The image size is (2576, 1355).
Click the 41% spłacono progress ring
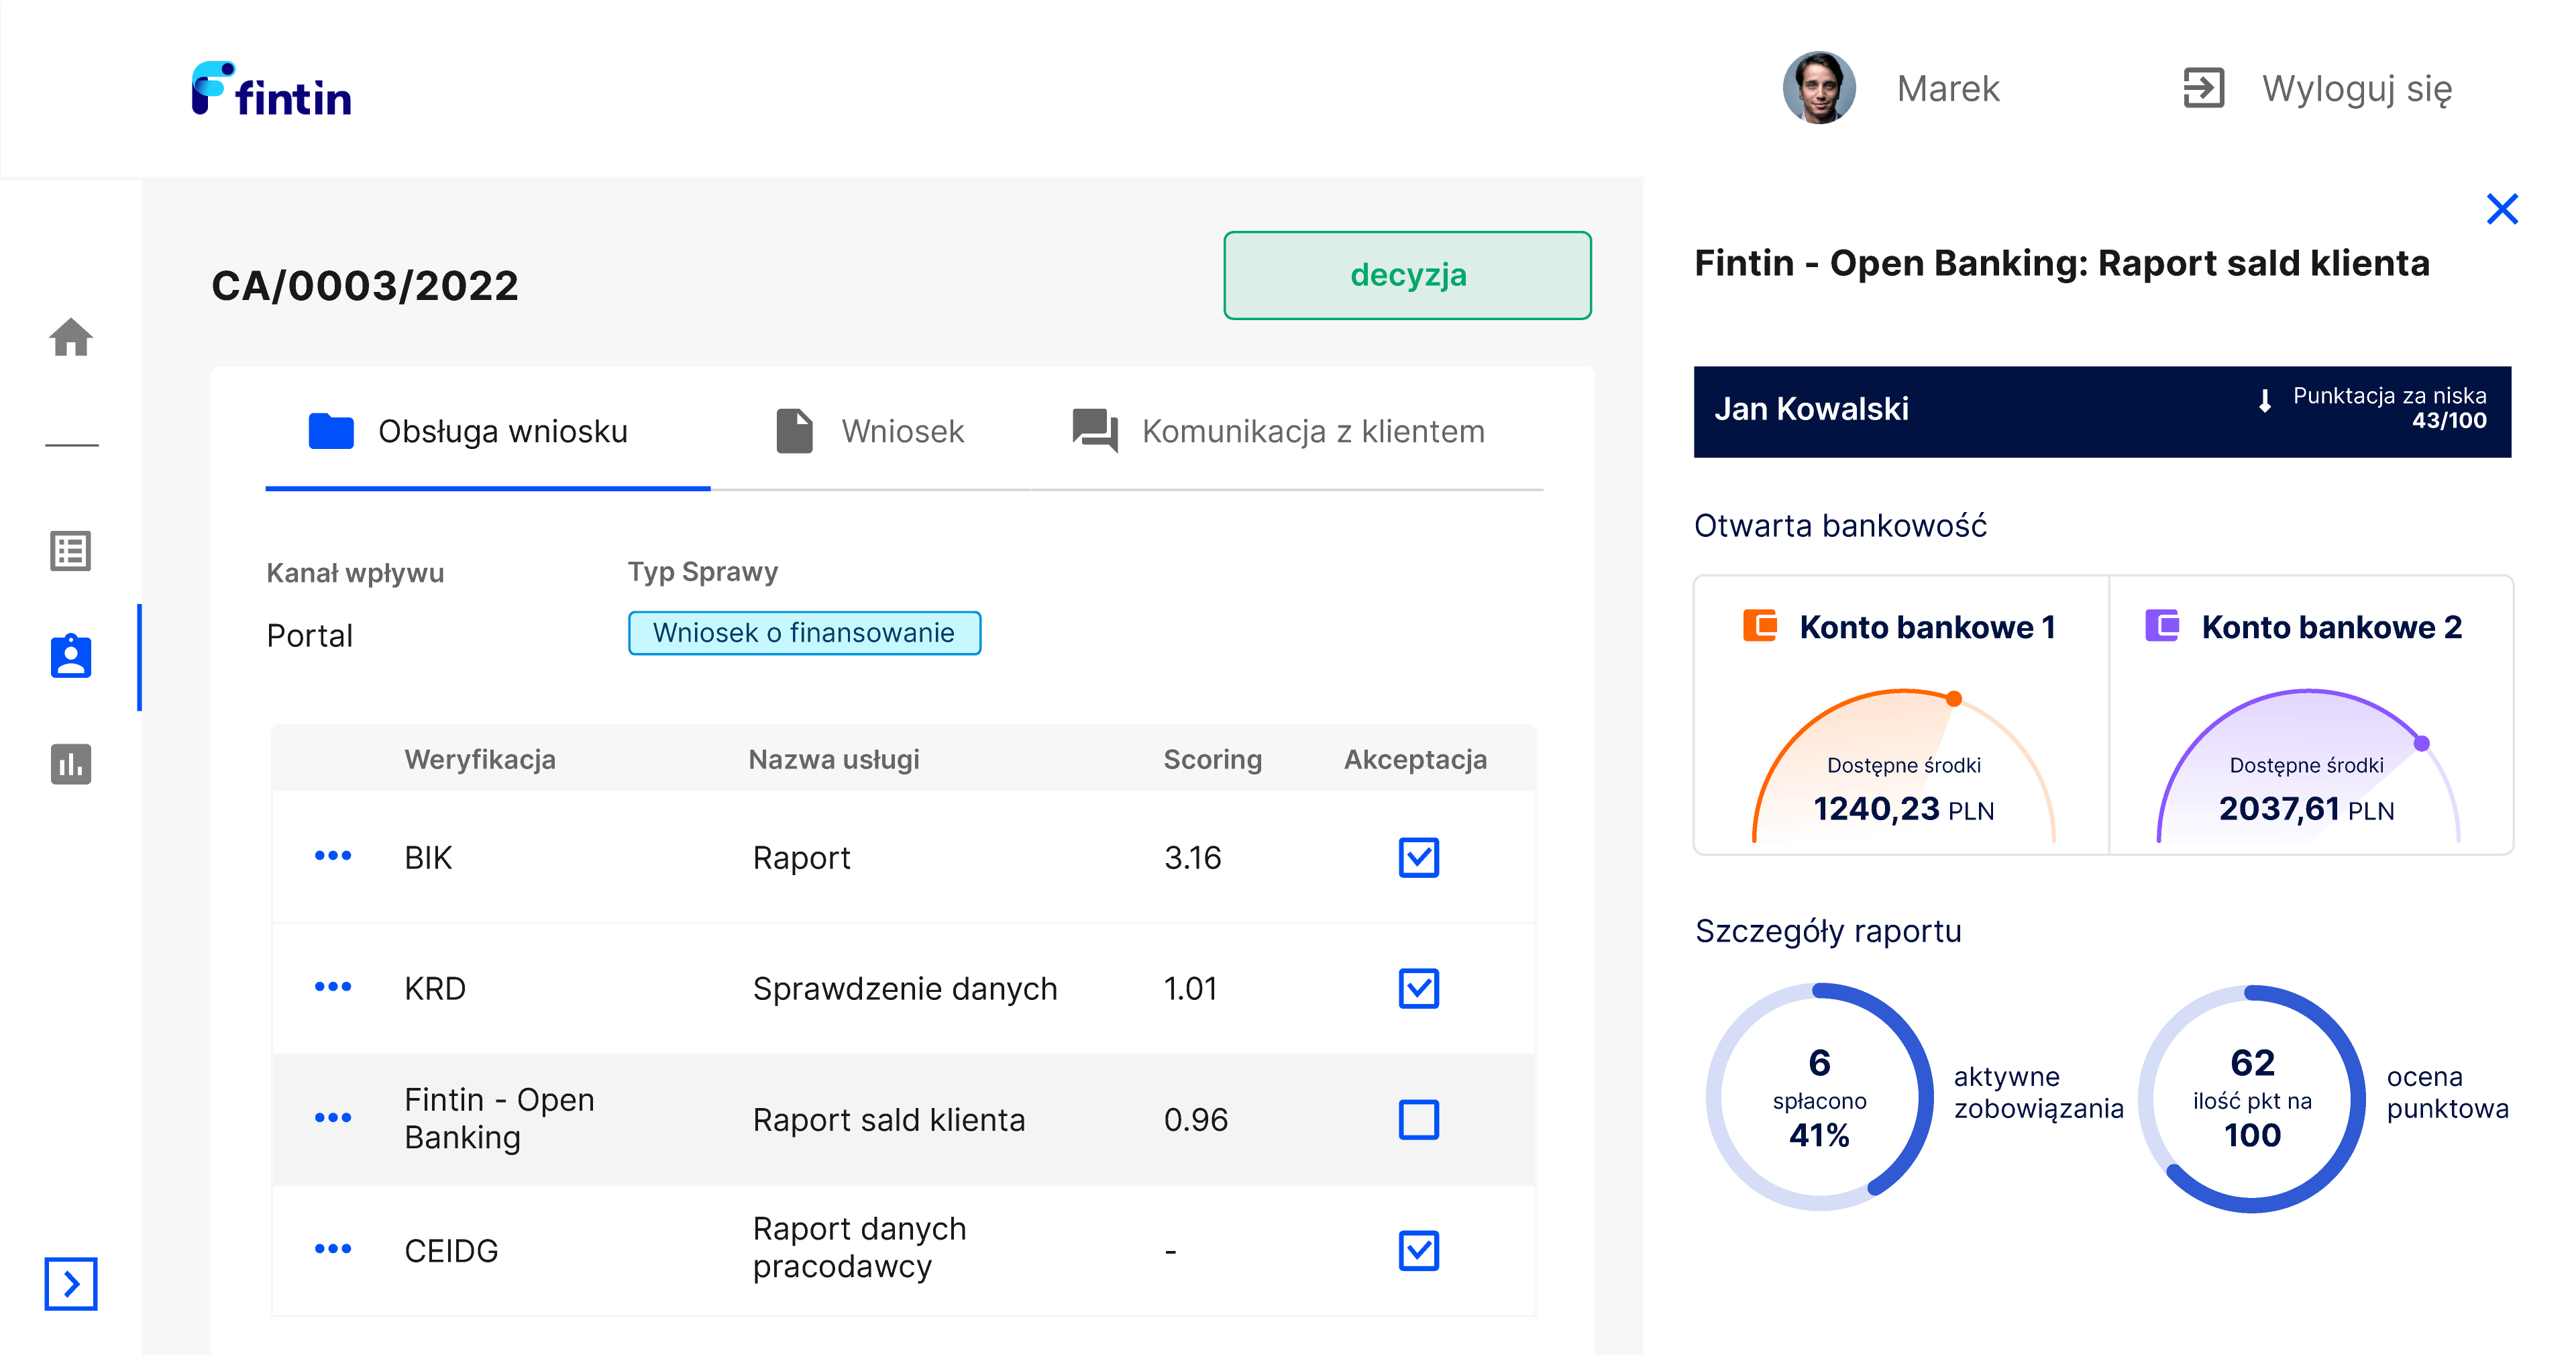[x=1819, y=1097]
